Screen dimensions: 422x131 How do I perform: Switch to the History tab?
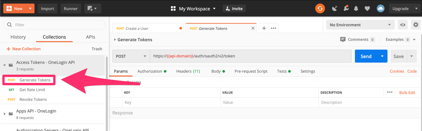18,37
